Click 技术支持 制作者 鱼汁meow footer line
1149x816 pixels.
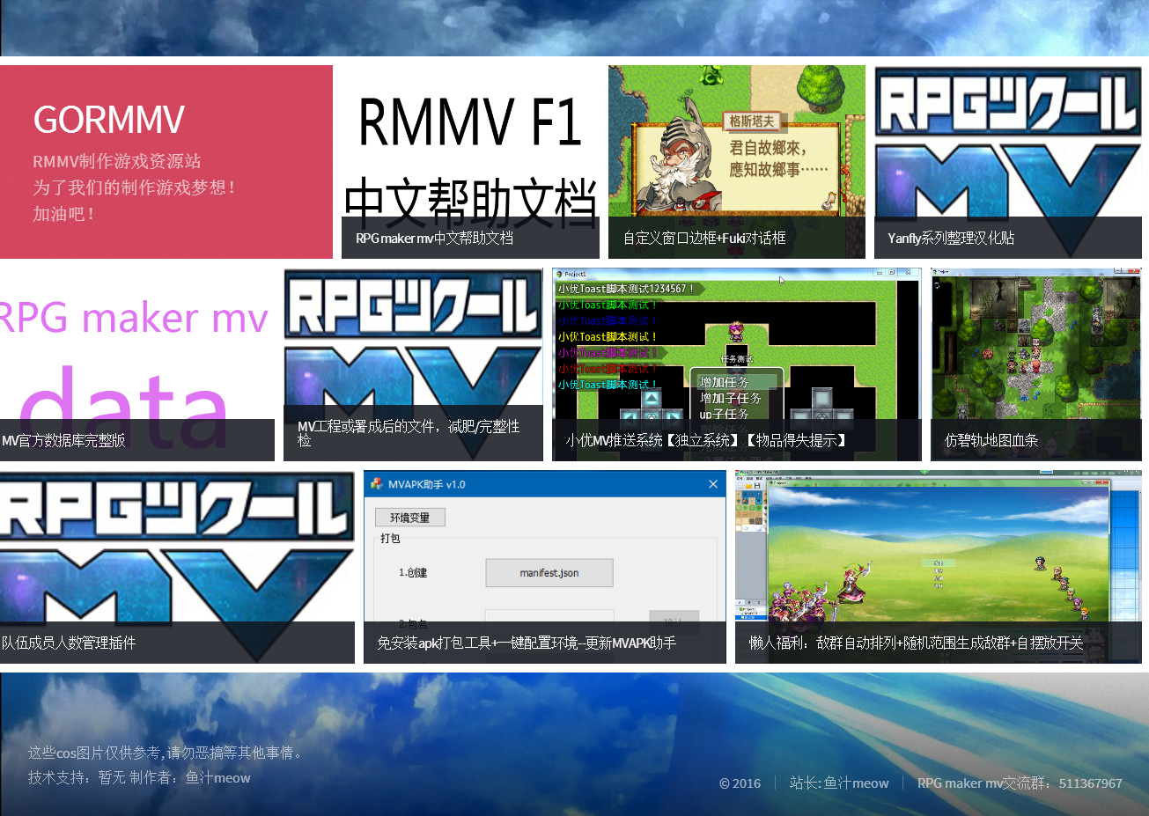tap(139, 778)
